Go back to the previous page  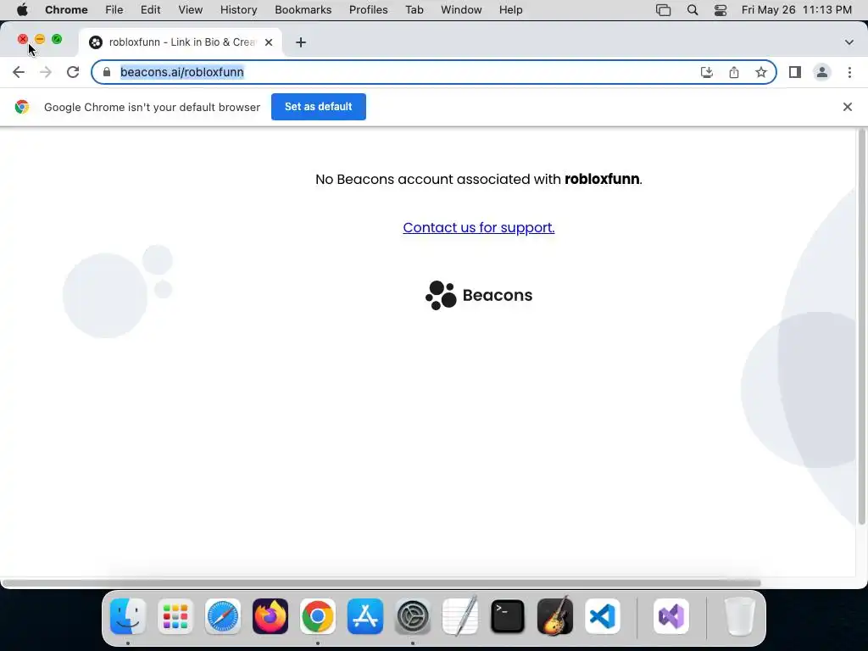coord(19,72)
